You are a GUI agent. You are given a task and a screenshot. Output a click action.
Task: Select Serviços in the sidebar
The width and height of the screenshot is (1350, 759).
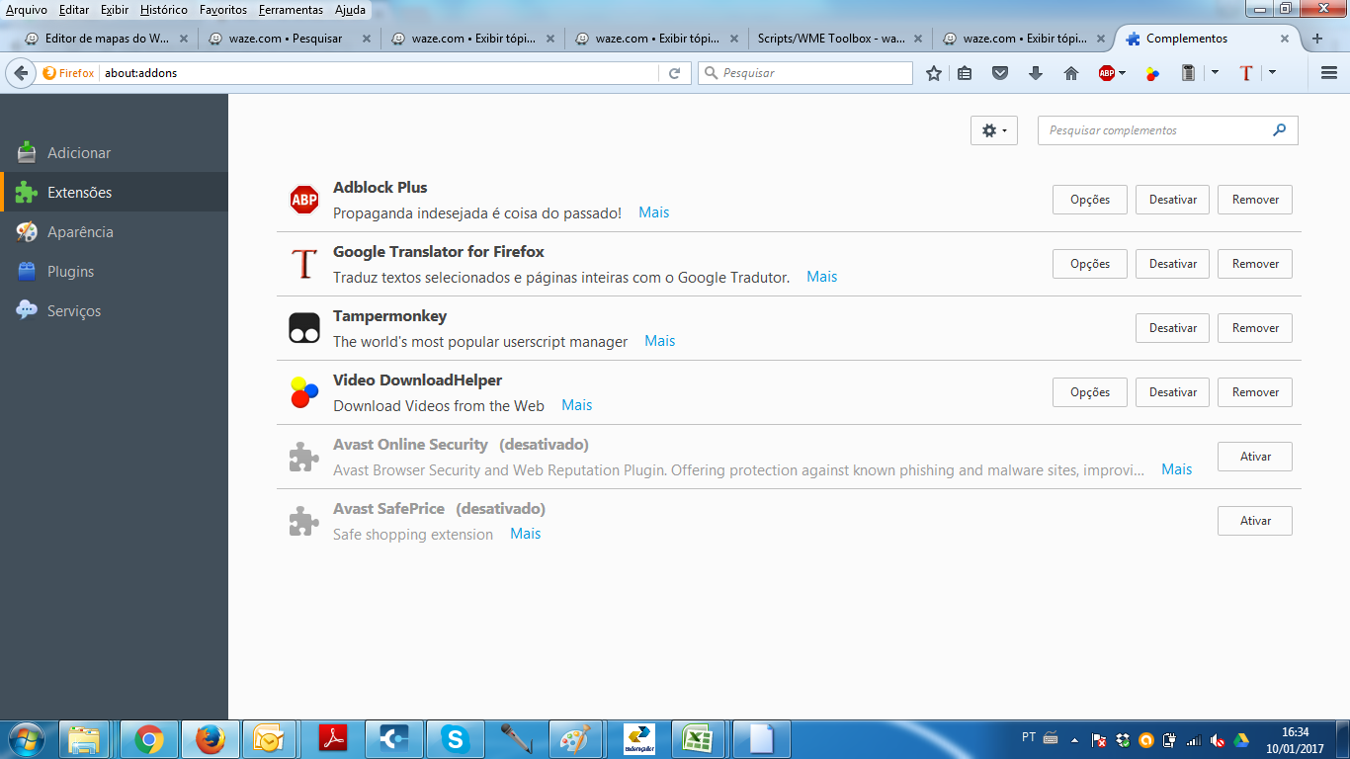click(x=114, y=311)
